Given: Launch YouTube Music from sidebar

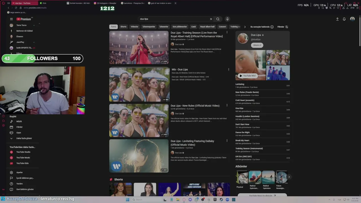Looking at the screenshot, I should coord(23,158).
